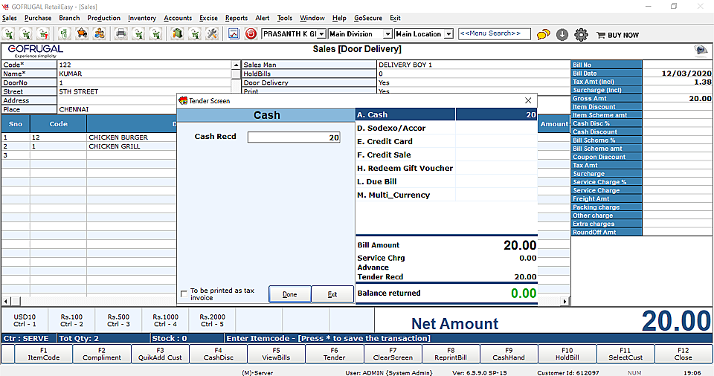Click the F8 ReprintBill button
The image size is (714, 376).
[x=451, y=354]
